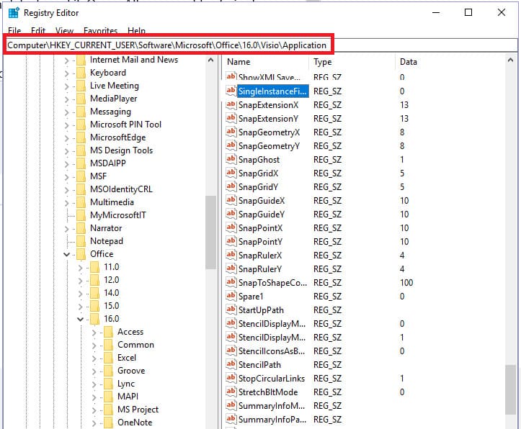Image resolution: width=521 pixels, height=429 pixels.
Task: Click the string icon beside Spare1
Action: tap(231, 297)
